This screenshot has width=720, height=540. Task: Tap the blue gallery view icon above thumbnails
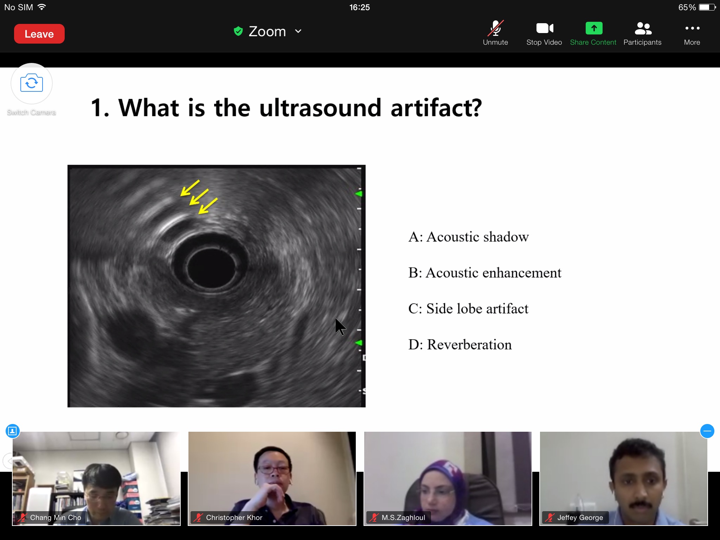pyautogui.click(x=13, y=431)
